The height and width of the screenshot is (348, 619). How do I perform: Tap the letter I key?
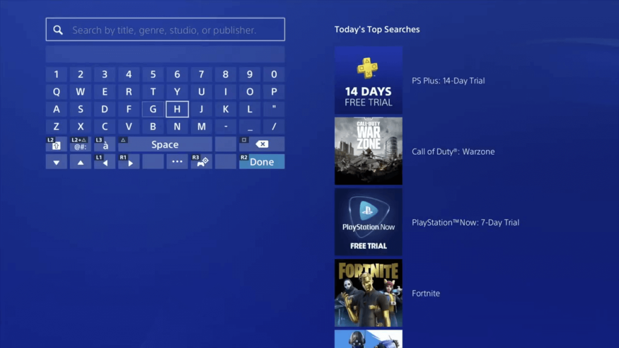[x=225, y=92]
